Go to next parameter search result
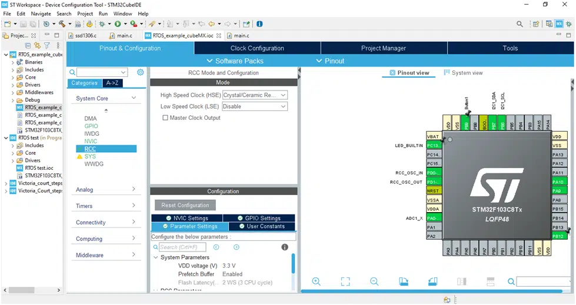This screenshot has width=576, height=305. point(236,247)
